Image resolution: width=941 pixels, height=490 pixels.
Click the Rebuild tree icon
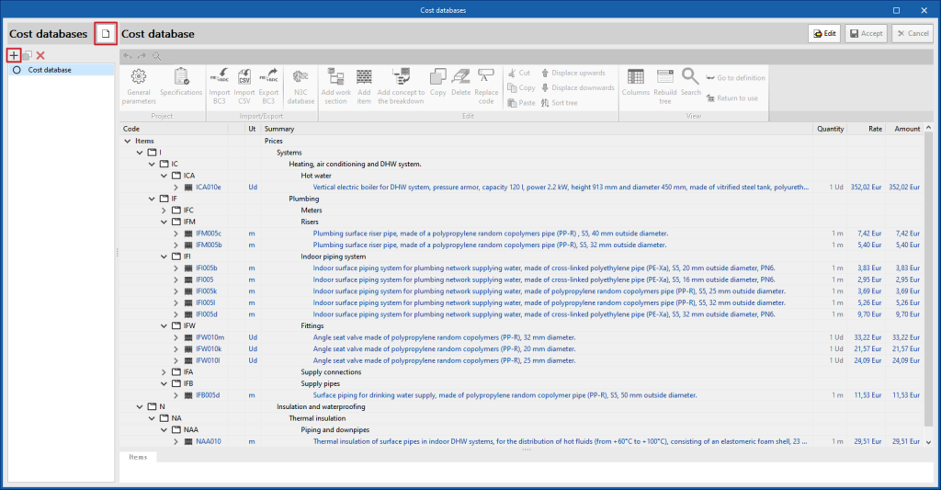click(664, 78)
